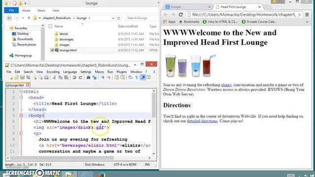Toggle the highlighted indent guide icon

[x=143, y=78]
